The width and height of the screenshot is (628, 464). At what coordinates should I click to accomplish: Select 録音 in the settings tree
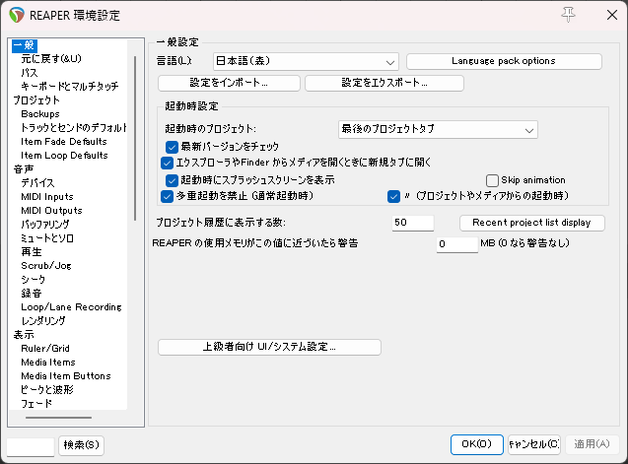click(32, 293)
